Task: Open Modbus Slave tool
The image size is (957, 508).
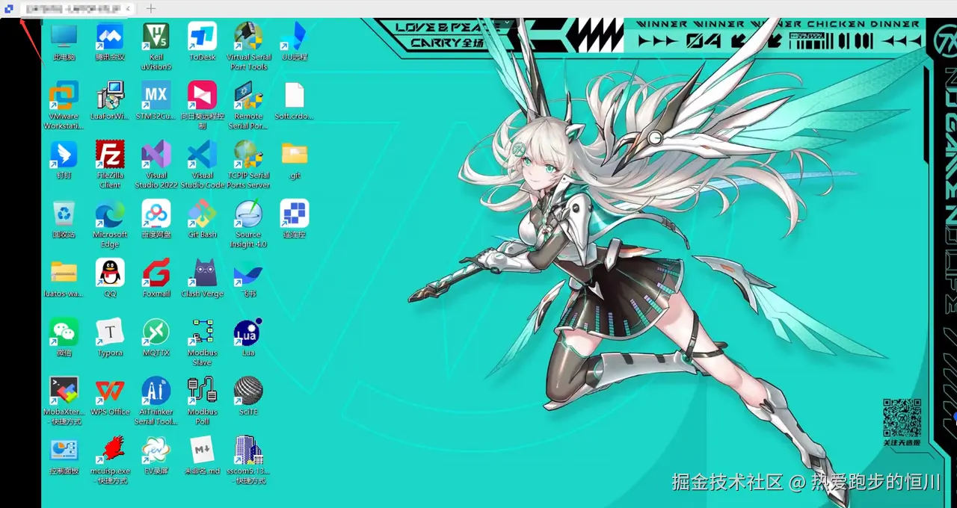Action: point(202,332)
